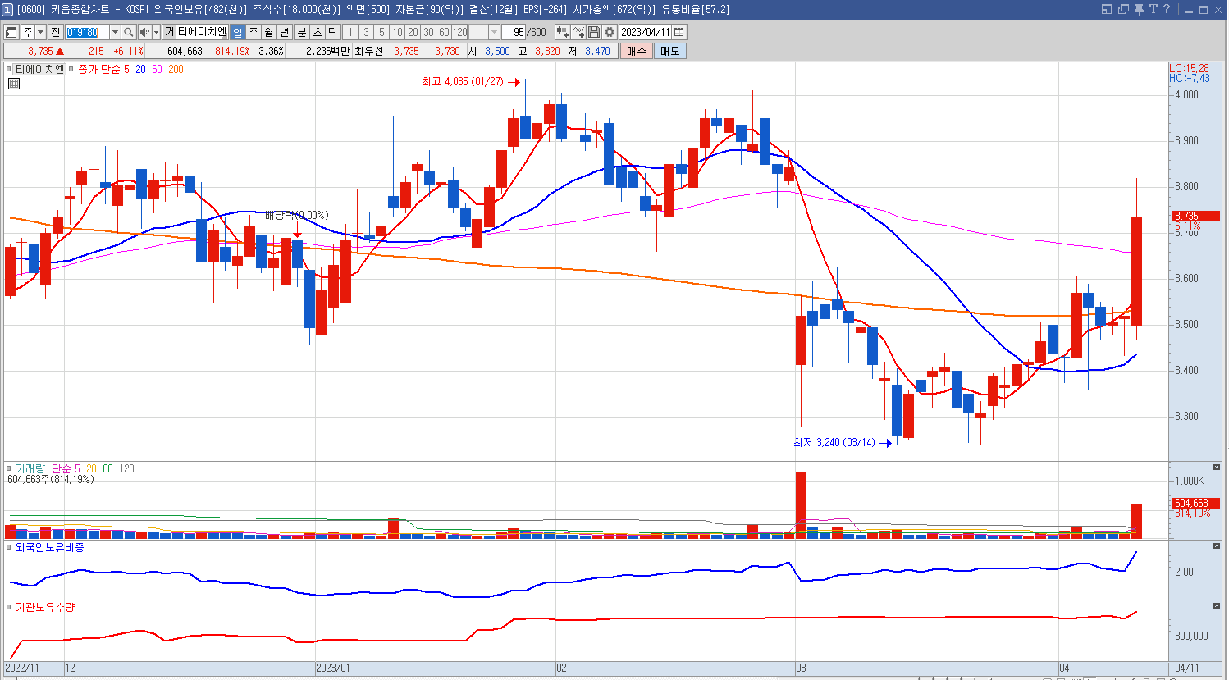1229x680 pixels.
Task: Open the 주 market type dropdown arrow
Action: coord(40,32)
